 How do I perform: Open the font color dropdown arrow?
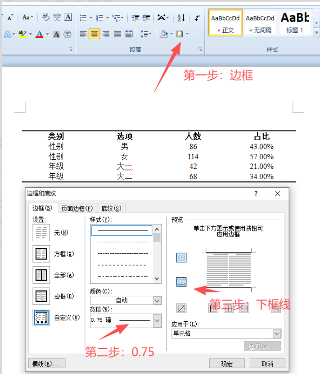(47, 34)
